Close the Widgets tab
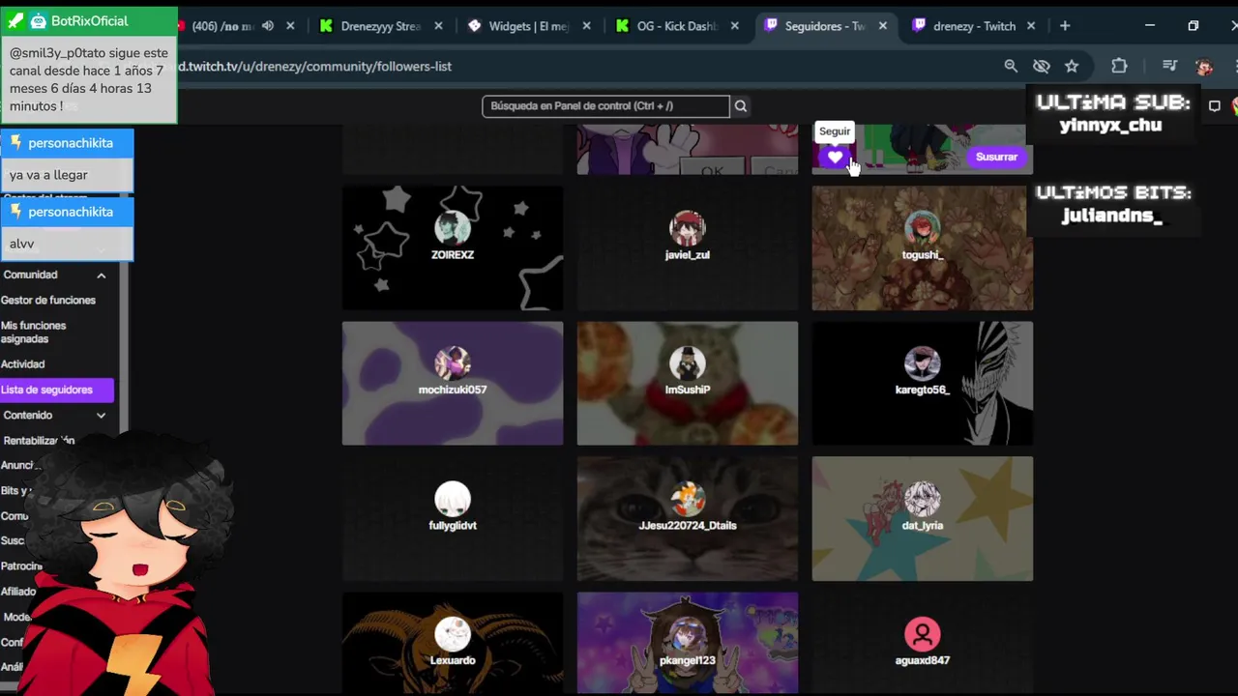 [x=586, y=26]
